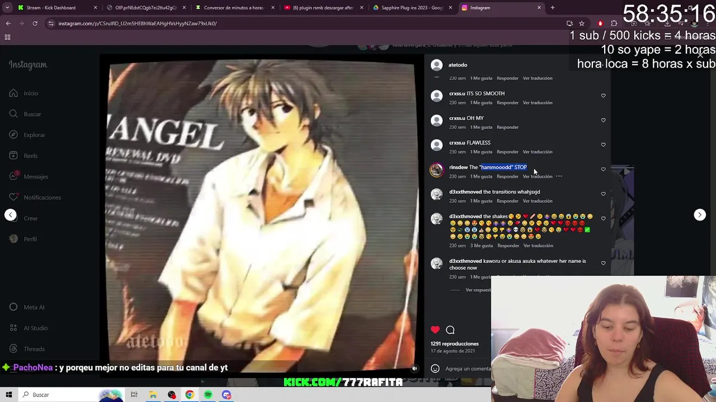Go to previous post with left arrow
The height and width of the screenshot is (402, 716).
point(11,215)
